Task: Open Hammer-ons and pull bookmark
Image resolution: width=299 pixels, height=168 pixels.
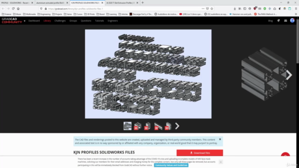Action: pos(241,14)
